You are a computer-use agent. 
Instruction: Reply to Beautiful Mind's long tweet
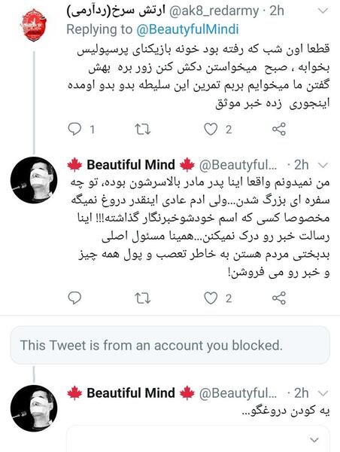pos(74,298)
